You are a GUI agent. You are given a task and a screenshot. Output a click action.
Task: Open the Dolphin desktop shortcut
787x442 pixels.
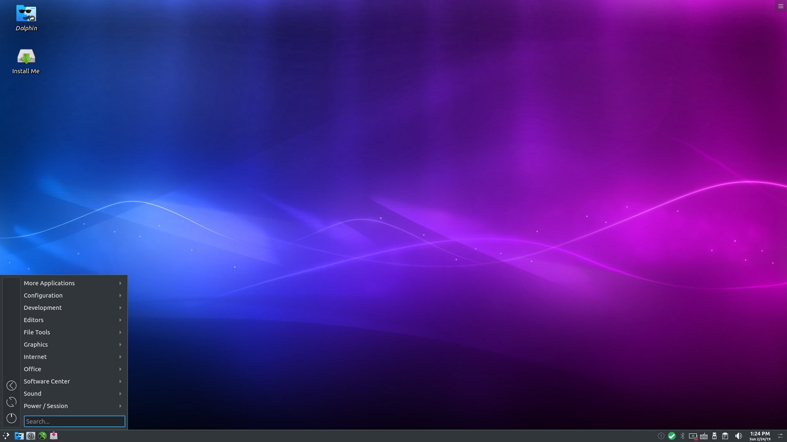26,18
